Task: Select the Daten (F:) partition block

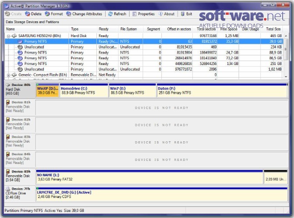Action: [x=222, y=90]
